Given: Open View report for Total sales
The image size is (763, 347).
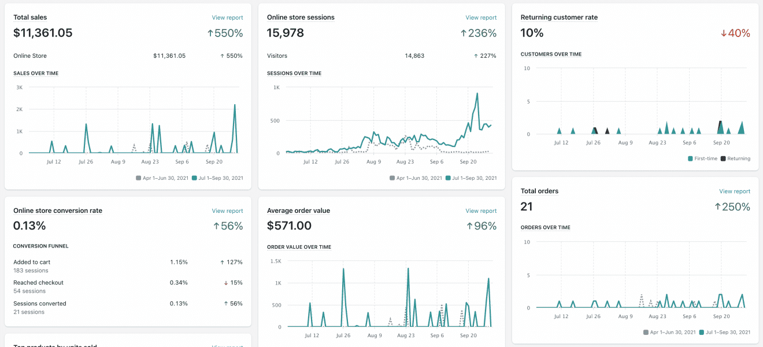Looking at the screenshot, I should 227,18.
